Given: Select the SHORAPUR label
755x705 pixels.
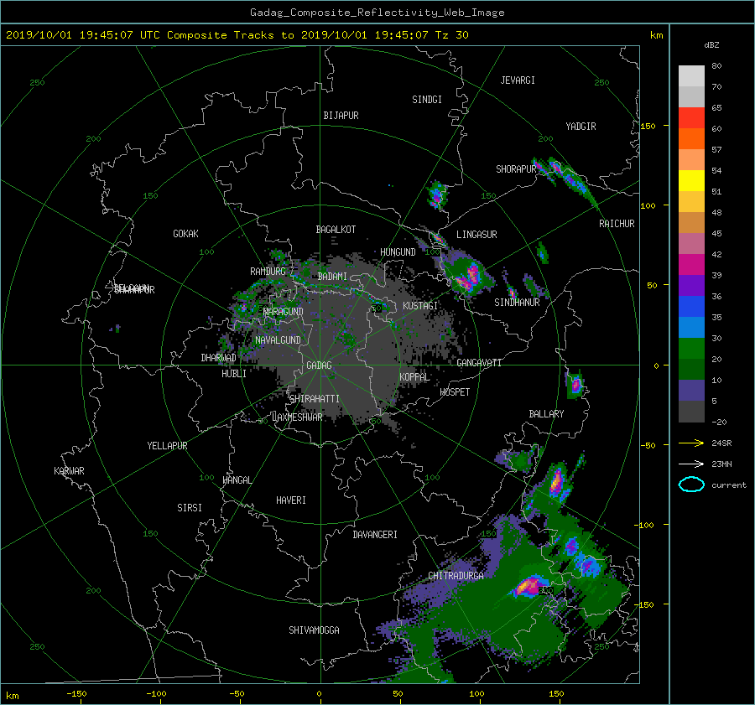Looking at the screenshot, I should click(x=516, y=169).
